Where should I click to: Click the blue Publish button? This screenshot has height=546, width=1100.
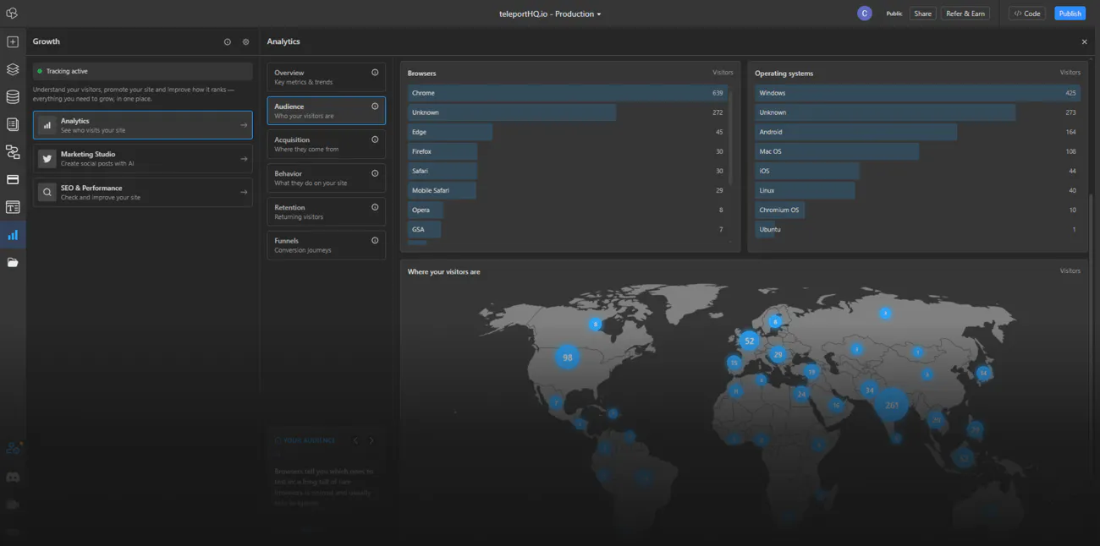[1070, 14]
